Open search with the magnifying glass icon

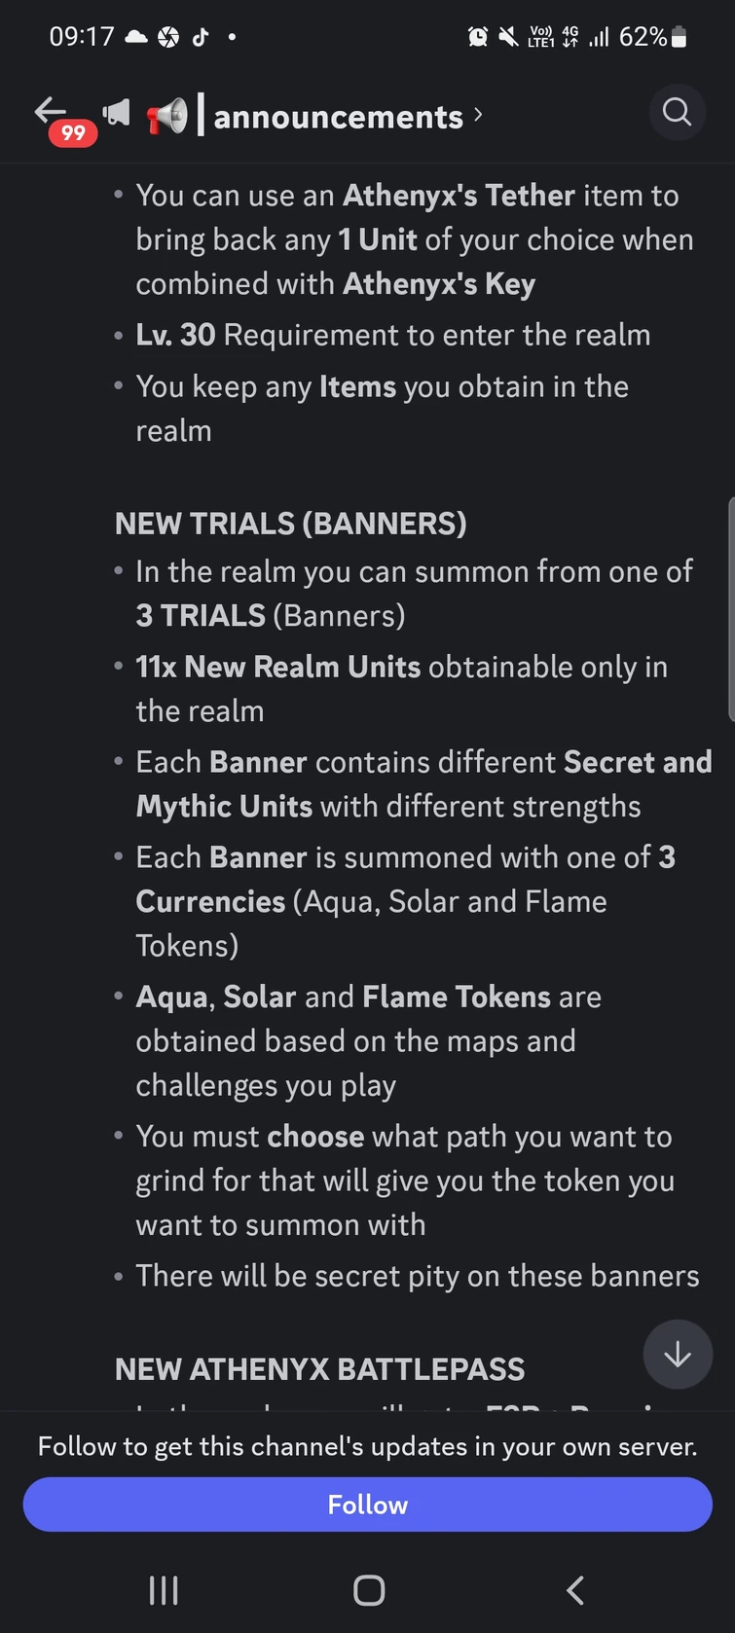(677, 113)
